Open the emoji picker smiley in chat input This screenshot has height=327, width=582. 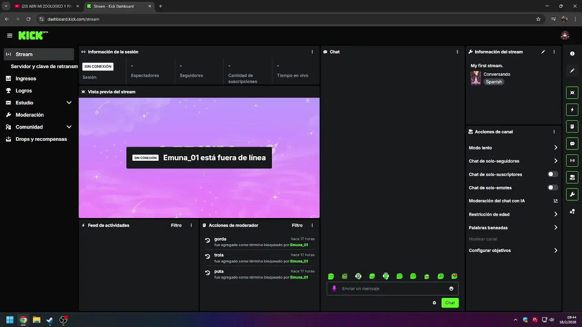coord(451,288)
